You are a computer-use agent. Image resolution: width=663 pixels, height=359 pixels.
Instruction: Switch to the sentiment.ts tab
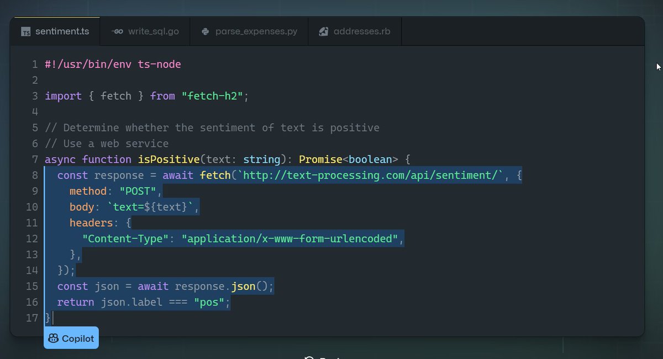[x=55, y=31]
